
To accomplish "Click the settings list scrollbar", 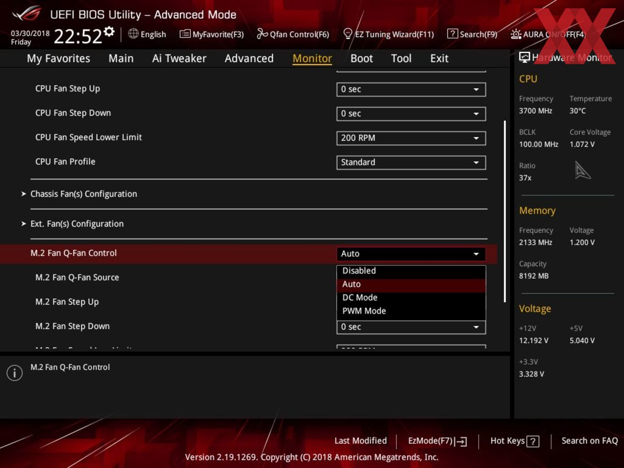I will tap(505, 211).
